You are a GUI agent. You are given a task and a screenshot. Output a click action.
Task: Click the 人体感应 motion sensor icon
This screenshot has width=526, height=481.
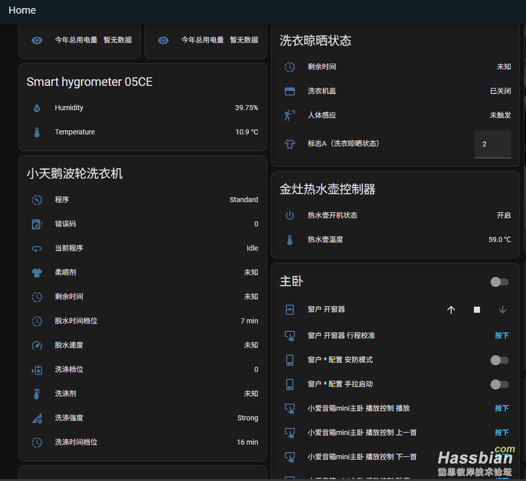click(289, 115)
